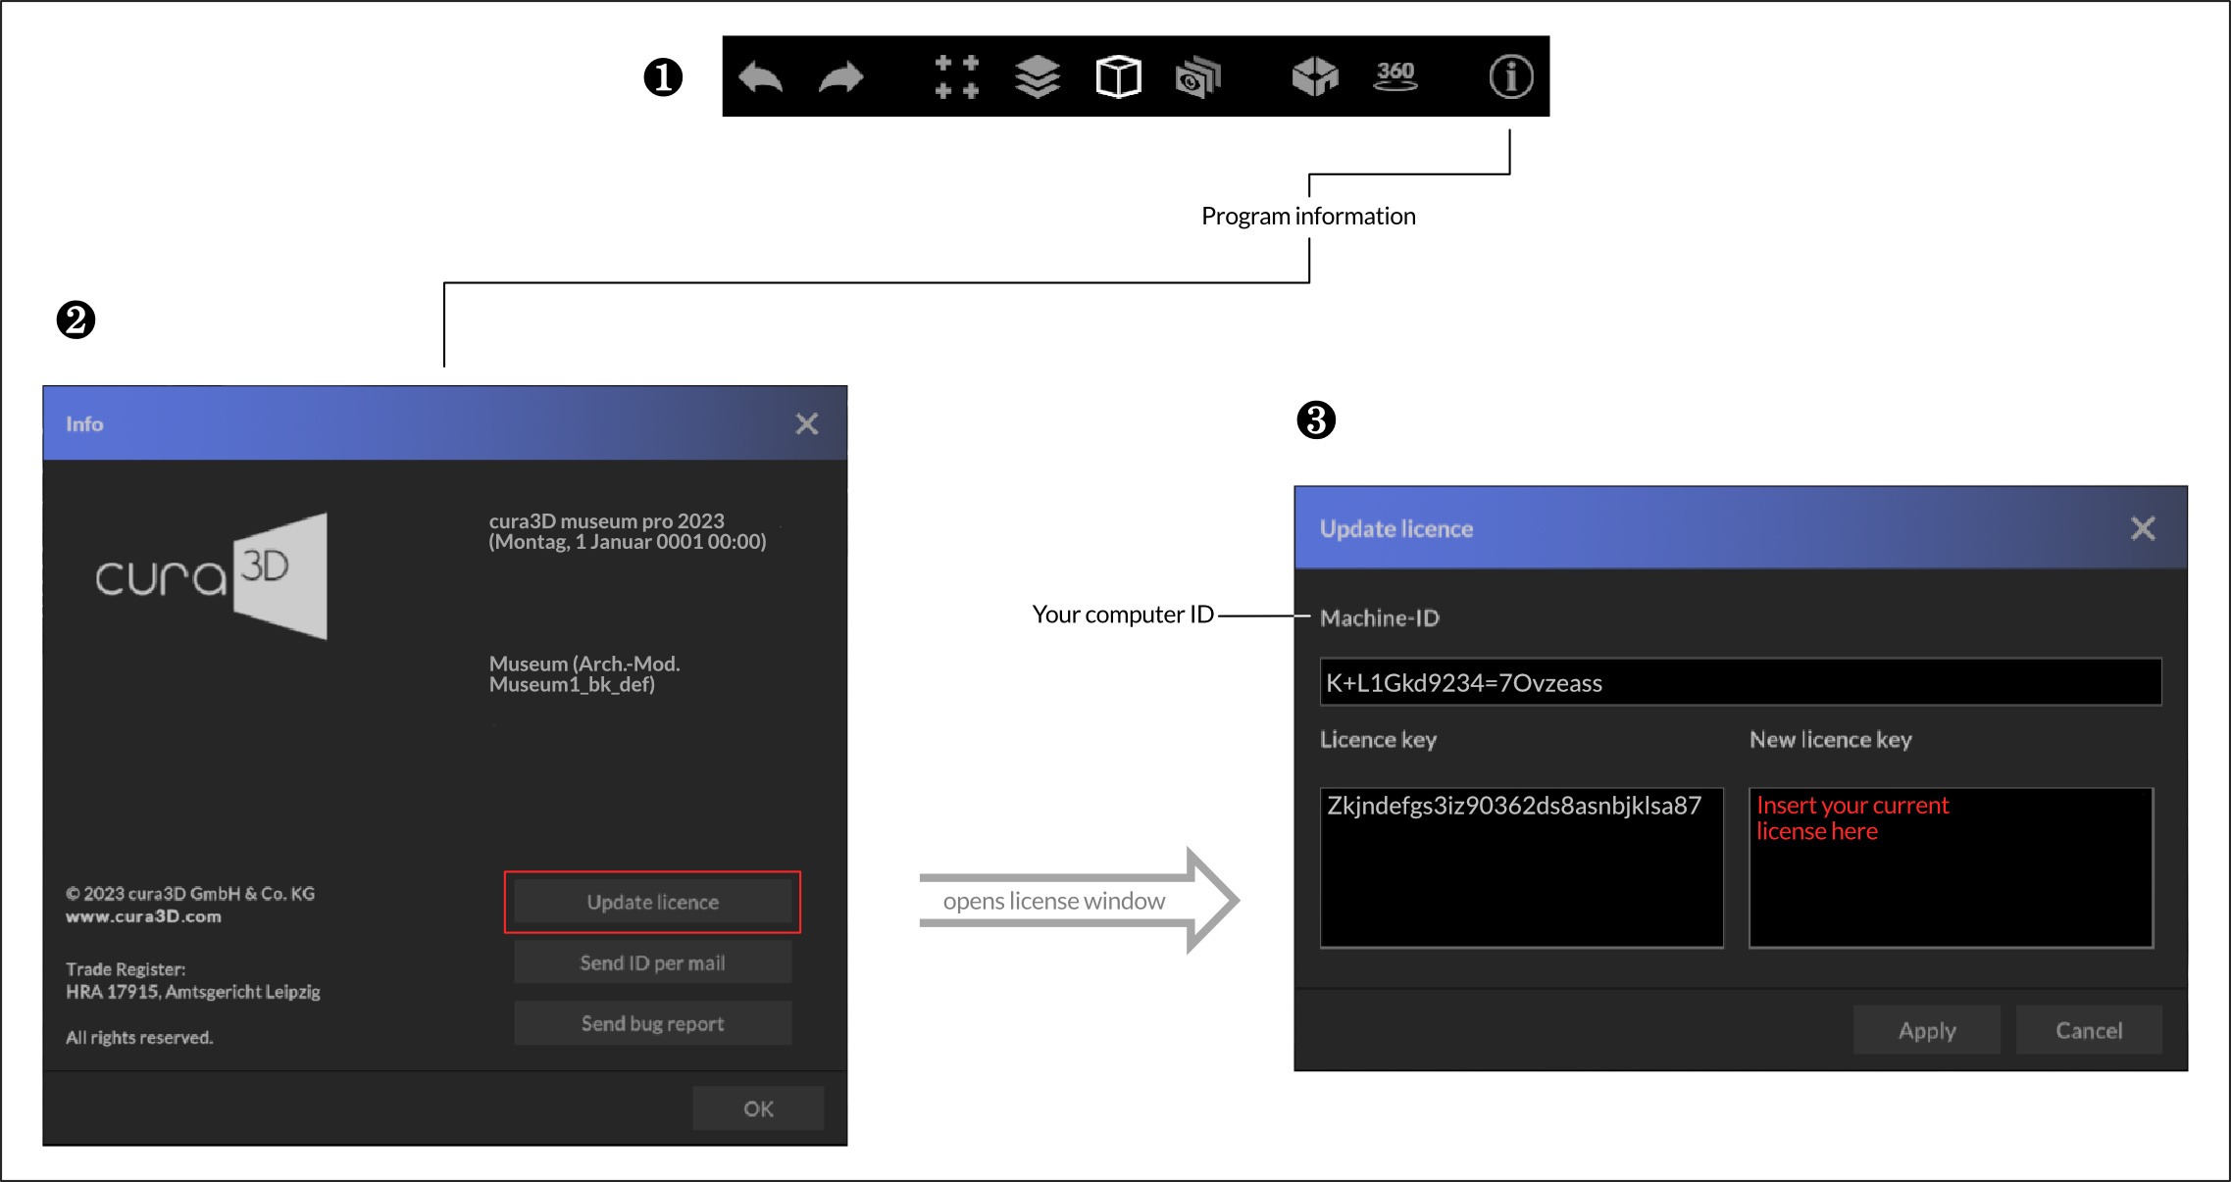Click Send bug report button
This screenshot has height=1182, width=2231.
tap(652, 1023)
